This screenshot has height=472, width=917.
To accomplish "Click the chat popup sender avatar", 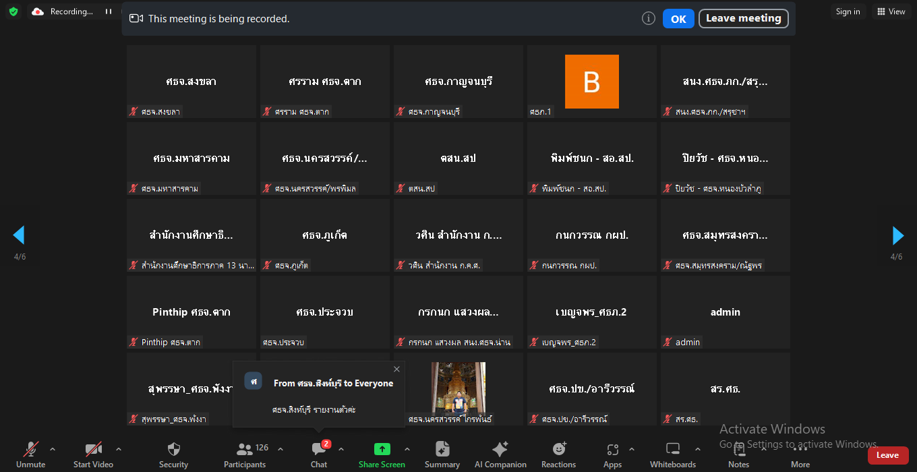I will pyautogui.click(x=253, y=380).
